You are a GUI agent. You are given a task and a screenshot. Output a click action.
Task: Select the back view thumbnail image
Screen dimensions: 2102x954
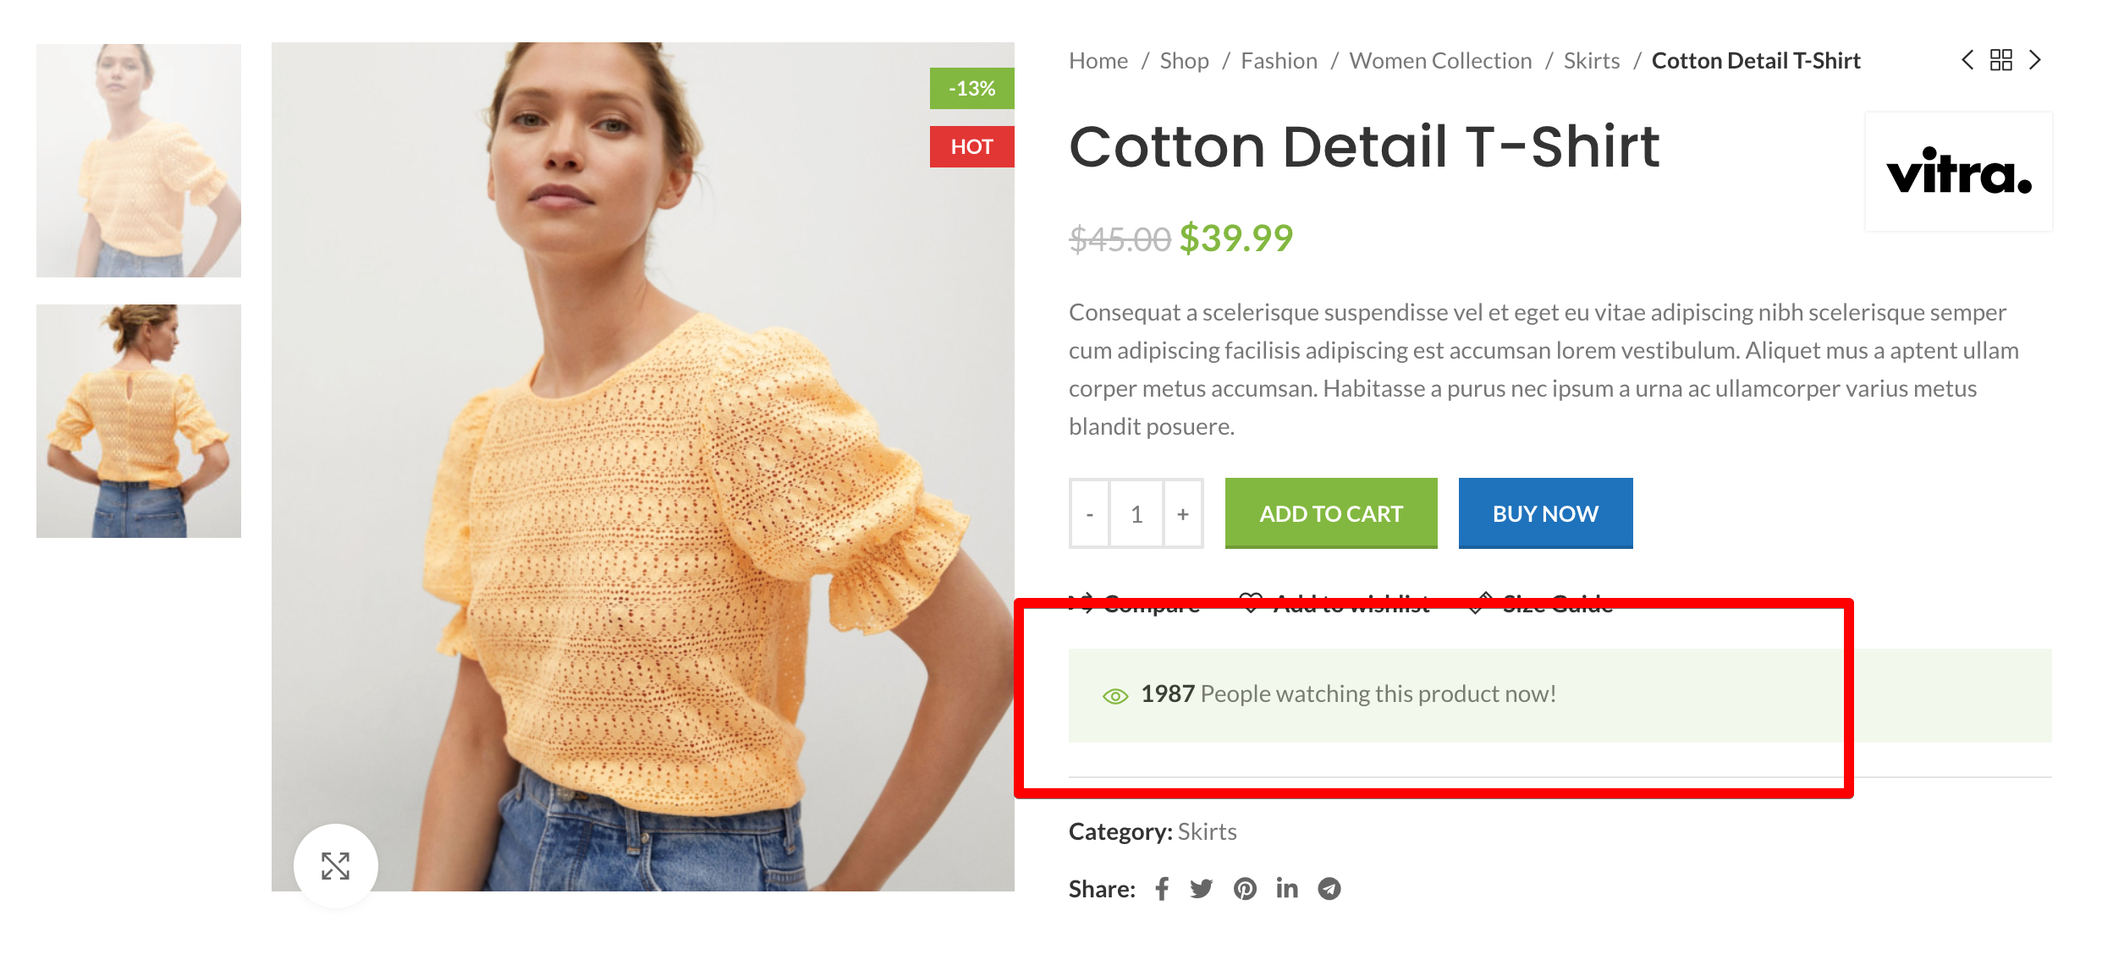click(x=139, y=421)
